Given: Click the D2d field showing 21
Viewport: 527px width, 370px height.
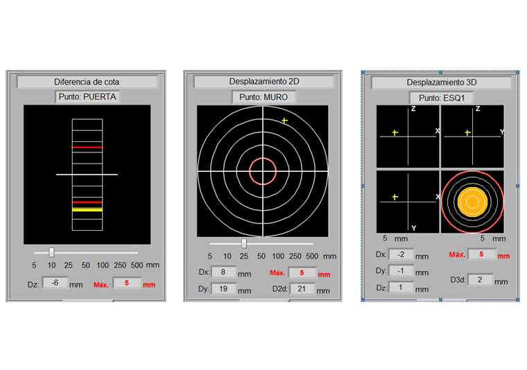Looking at the screenshot, I should coord(302,290).
